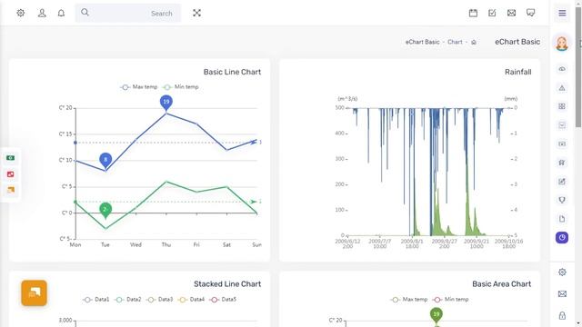Open settings gear in top toolbar

click(x=21, y=13)
